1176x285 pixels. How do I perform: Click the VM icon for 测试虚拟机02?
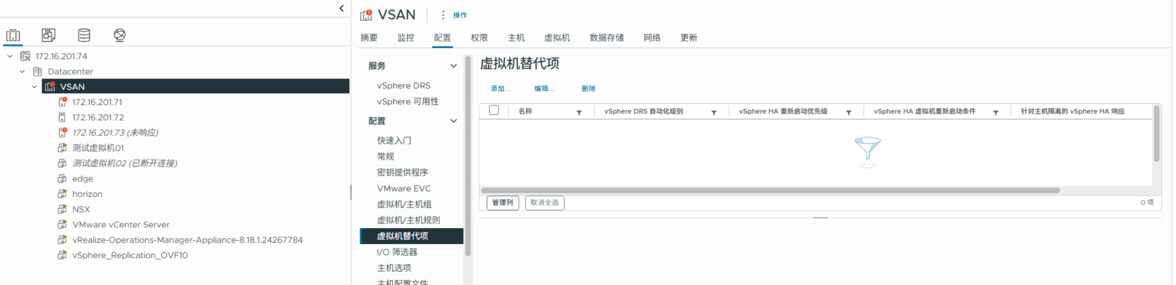(x=62, y=163)
